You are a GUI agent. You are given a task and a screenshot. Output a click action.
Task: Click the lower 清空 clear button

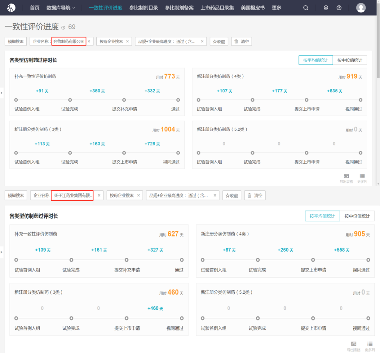point(255,195)
